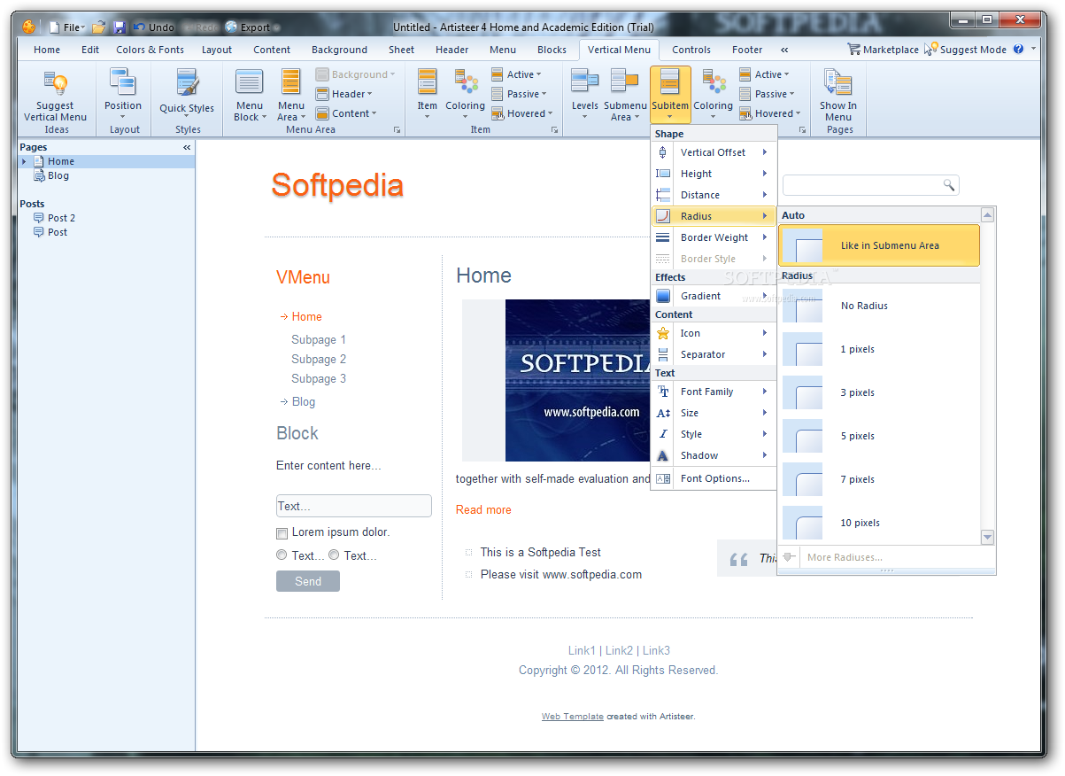Viewport: 1065px width, 776px height.
Task: Open the Distance submenu
Action: (714, 195)
